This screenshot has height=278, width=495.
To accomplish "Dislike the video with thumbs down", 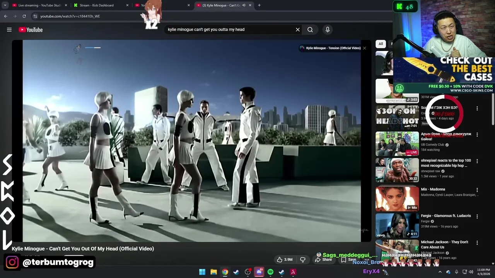I will [303, 259].
